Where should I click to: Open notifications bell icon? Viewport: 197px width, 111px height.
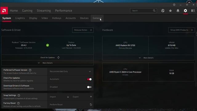pyautogui.click(x=178, y=11)
